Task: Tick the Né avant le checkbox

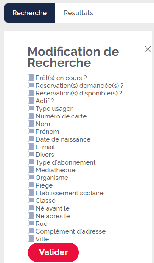Action: (31, 208)
